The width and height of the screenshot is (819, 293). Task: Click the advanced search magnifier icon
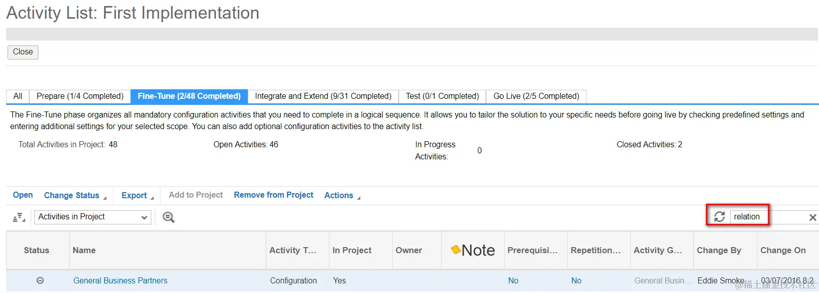tap(169, 217)
